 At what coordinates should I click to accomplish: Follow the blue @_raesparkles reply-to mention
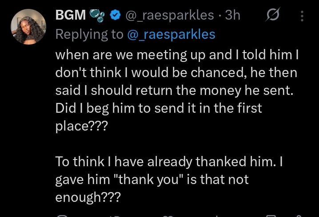pos(171,35)
